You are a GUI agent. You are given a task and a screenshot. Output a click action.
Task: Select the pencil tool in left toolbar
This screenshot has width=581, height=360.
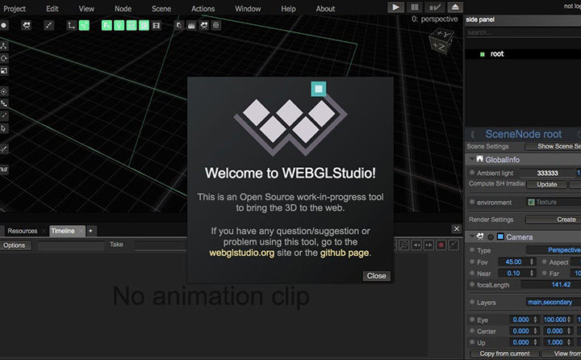coord(4,116)
